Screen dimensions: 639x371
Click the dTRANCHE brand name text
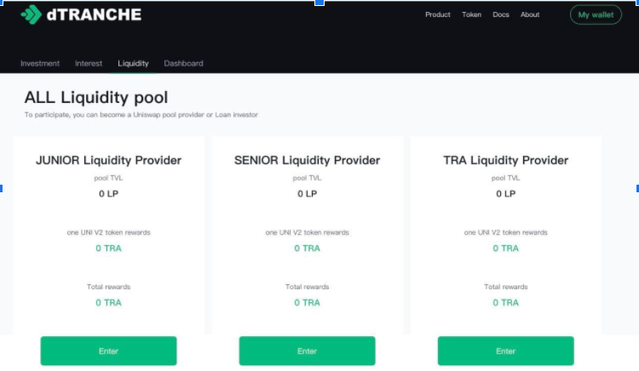pyautogui.click(x=94, y=14)
